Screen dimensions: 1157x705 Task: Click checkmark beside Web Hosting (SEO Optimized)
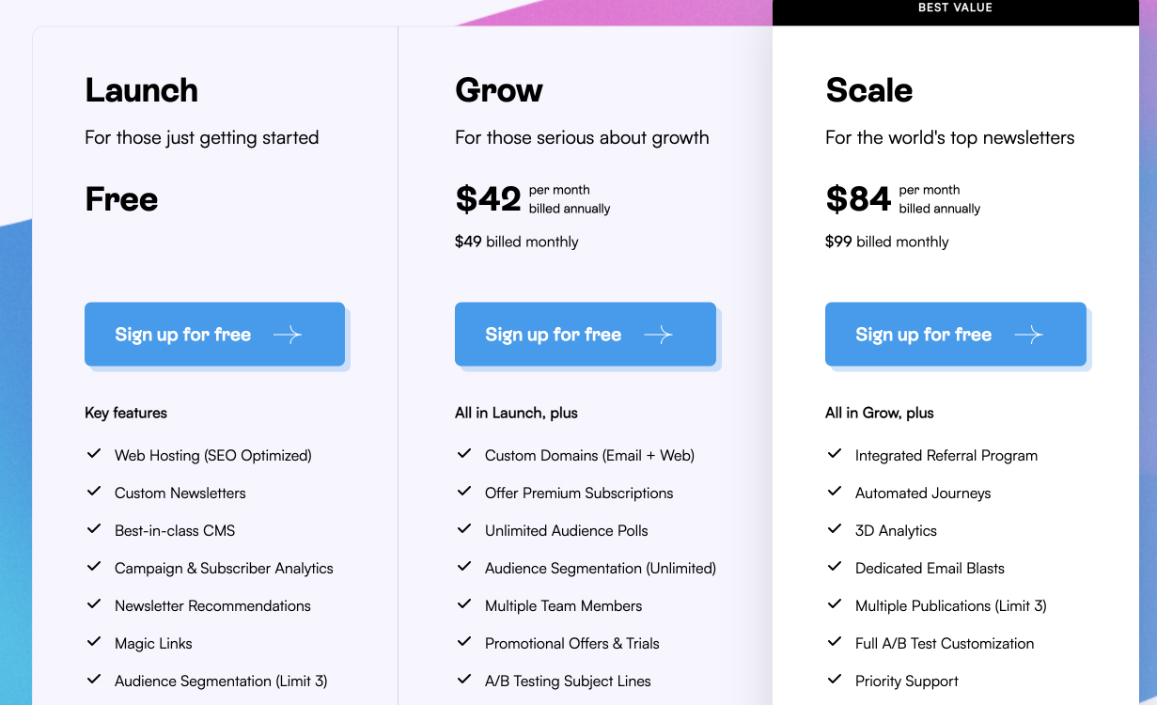coord(94,454)
